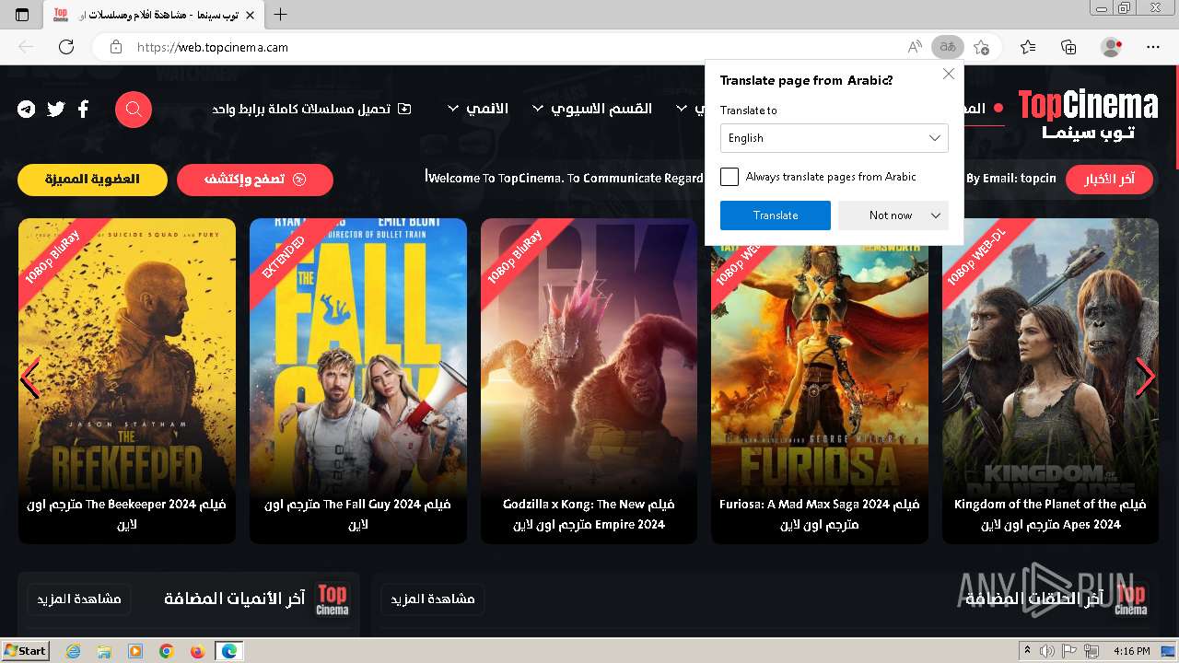Open The Fall Guy 2024 movie poster
The image size is (1179, 663).
pos(358,380)
